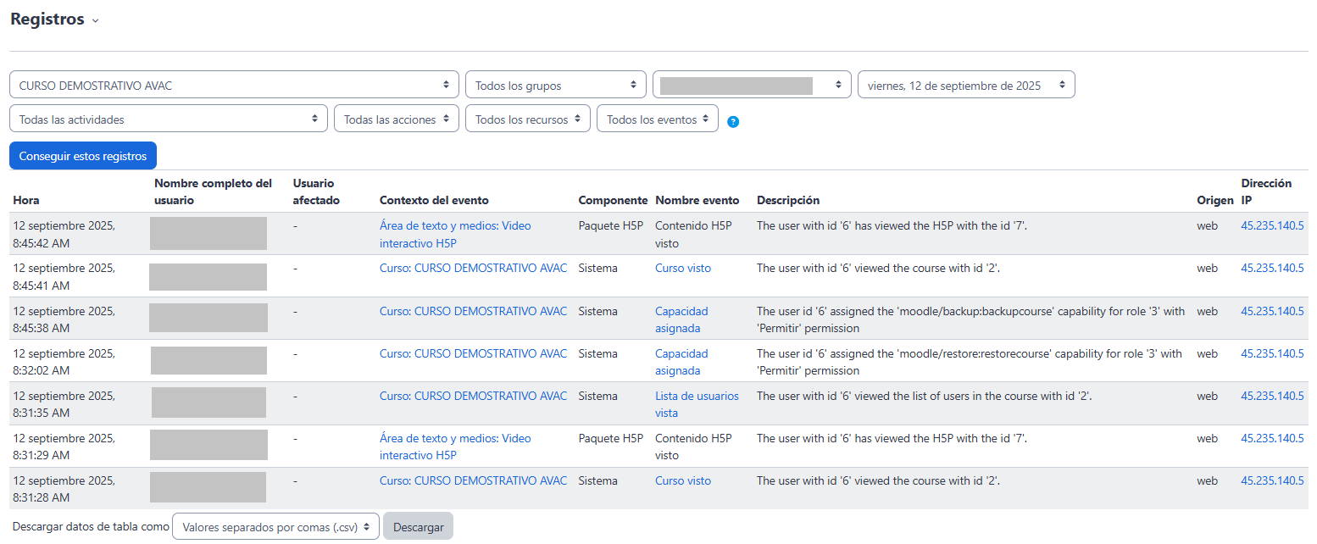This screenshot has height=544, width=1317.
Task: Open the Video interactivo H5P link at 8:45:42
Action: click(455, 234)
